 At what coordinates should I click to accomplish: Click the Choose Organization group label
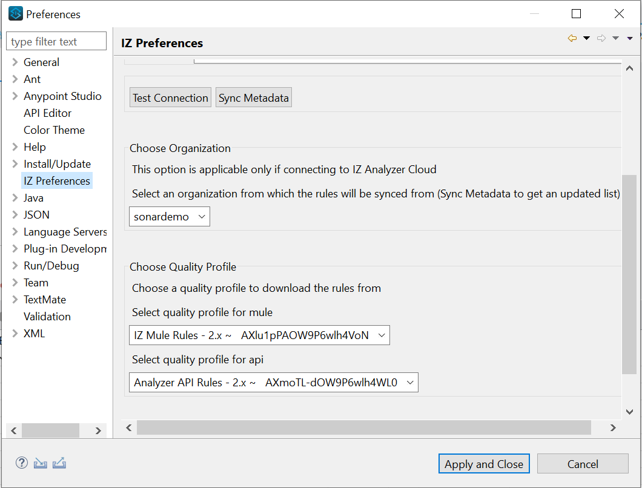point(180,148)
